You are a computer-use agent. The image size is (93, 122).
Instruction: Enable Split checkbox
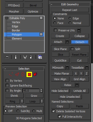click(x=72, y=49)
